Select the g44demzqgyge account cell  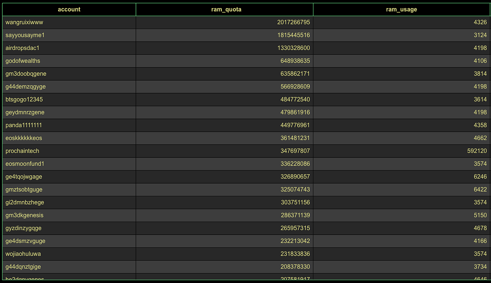click(69, 87)
